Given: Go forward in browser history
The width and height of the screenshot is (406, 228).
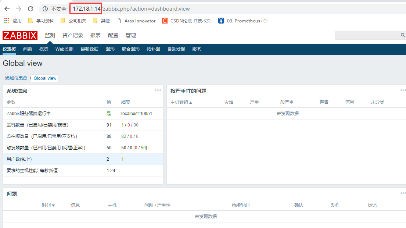Looking at the screenshot, I should click(x=19, y=9).
